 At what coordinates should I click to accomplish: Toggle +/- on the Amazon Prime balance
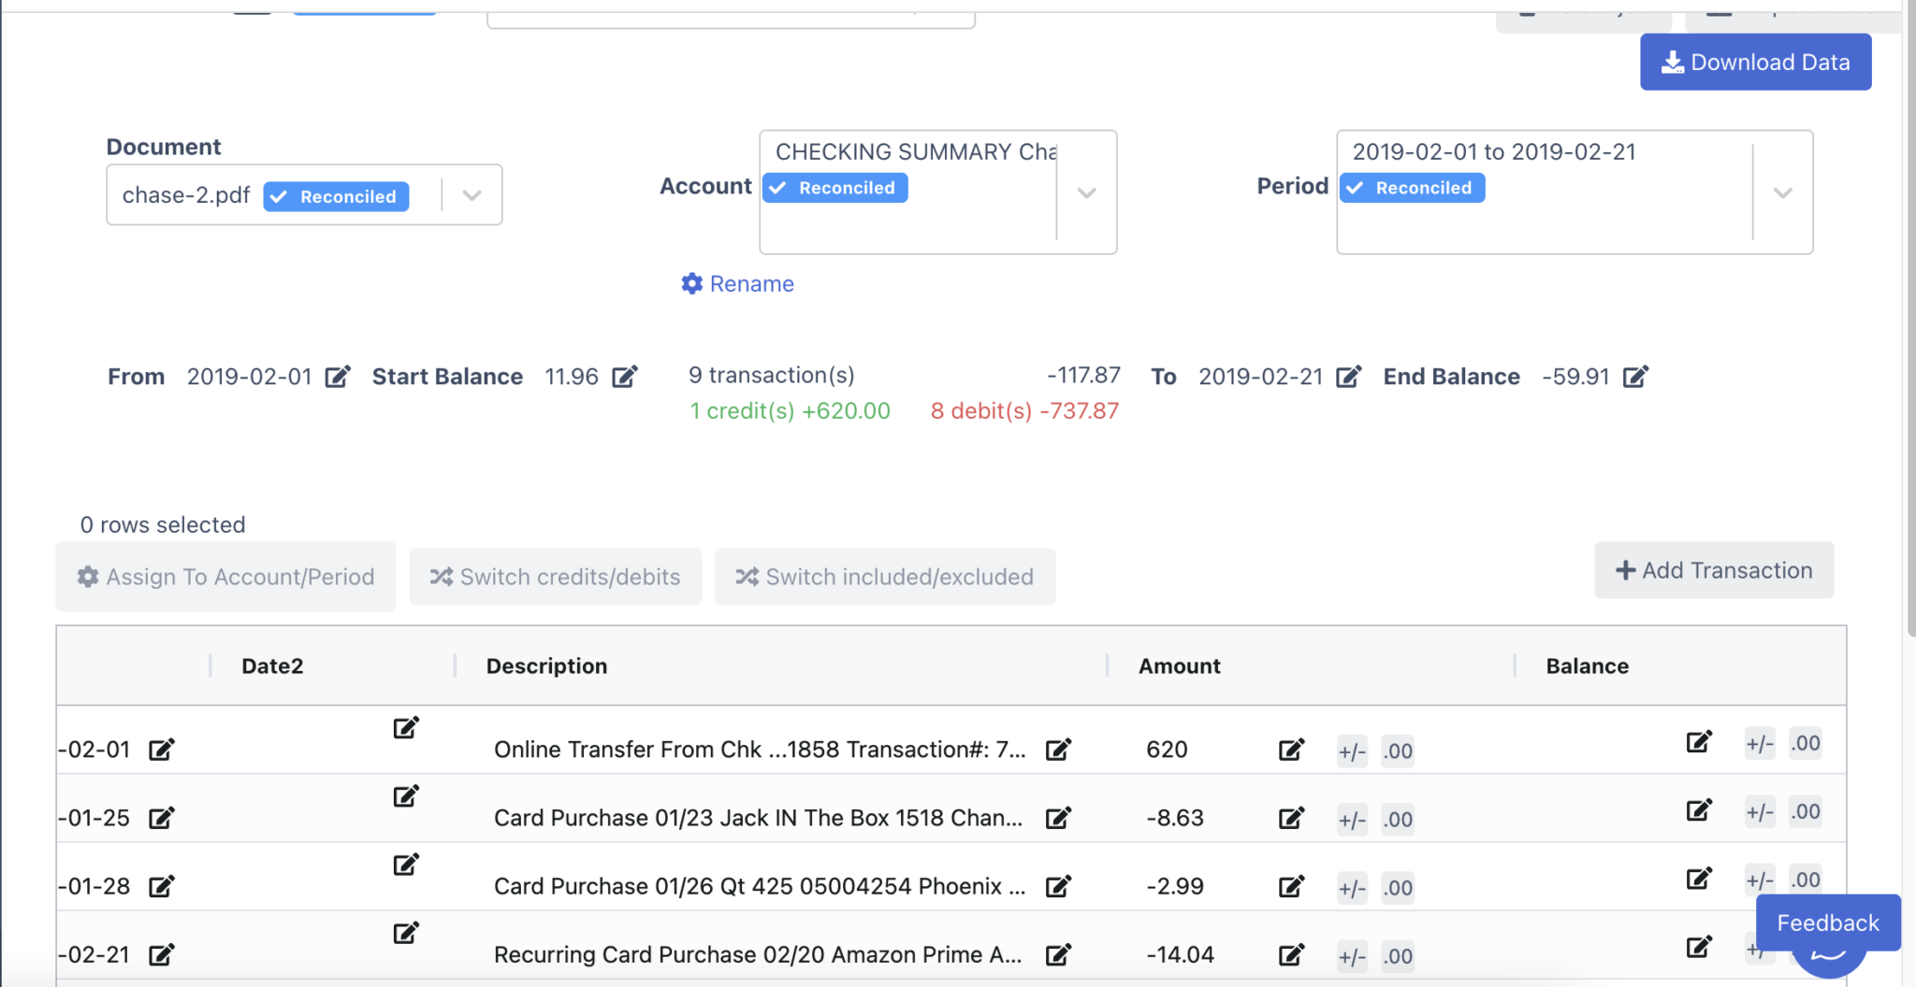pos(1758,949)
